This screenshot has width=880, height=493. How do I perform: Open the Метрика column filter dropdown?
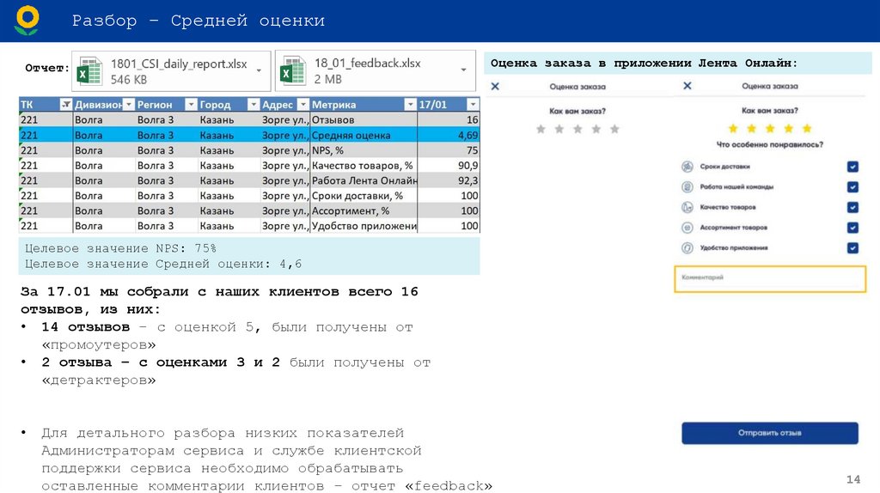409,105
